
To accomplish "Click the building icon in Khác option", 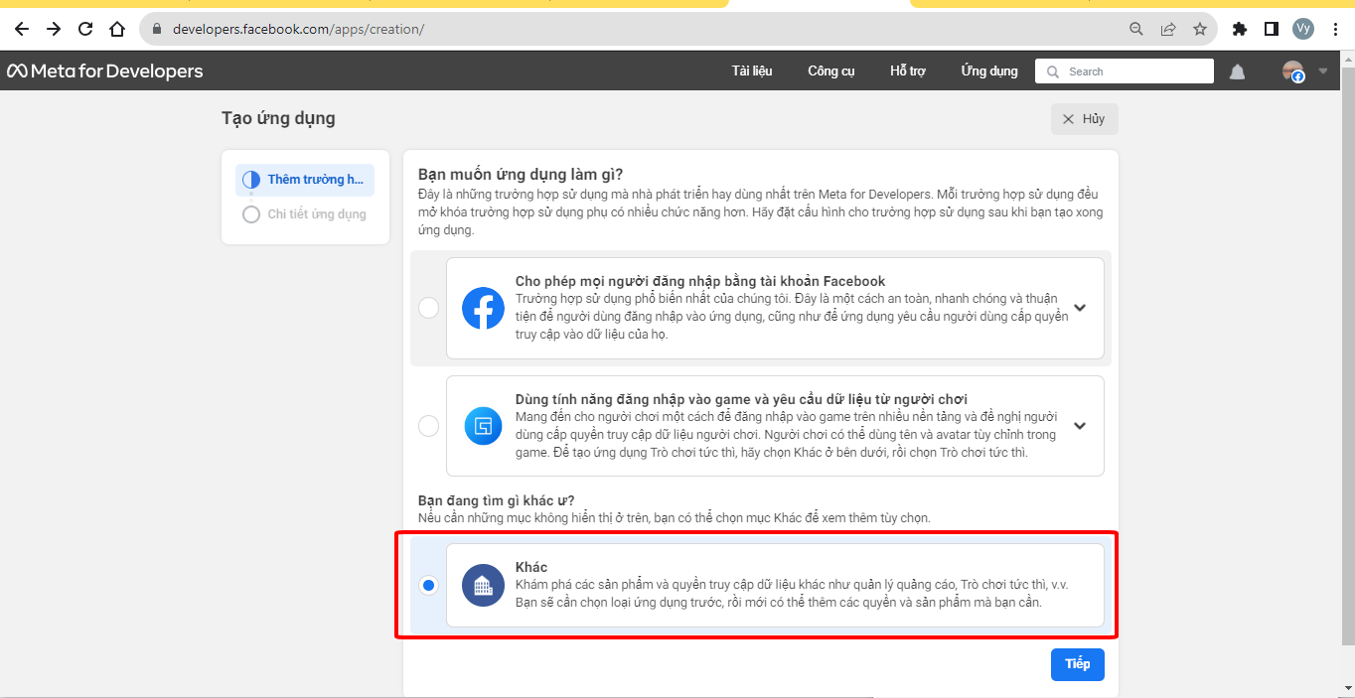I will 483,585.
